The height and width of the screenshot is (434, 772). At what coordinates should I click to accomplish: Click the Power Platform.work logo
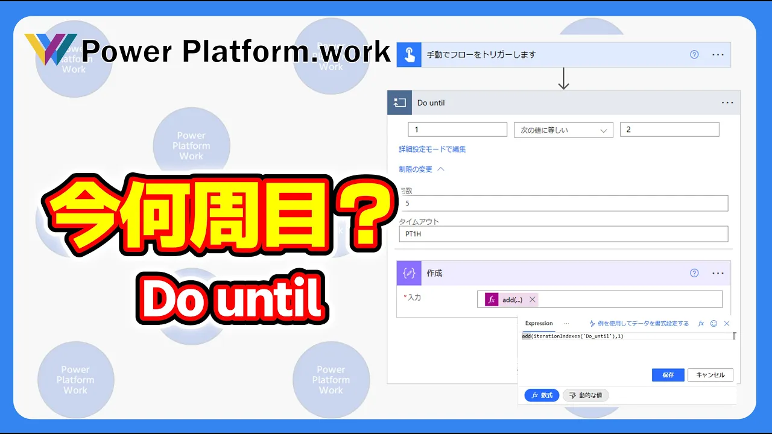click(208, 51)
